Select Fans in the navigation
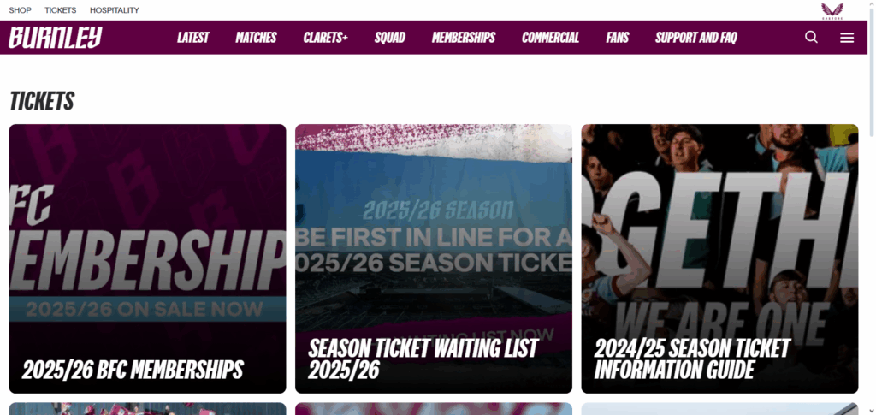 [x=618, y=38]
